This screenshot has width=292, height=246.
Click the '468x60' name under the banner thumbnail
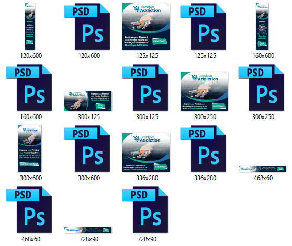click(263, 178)
